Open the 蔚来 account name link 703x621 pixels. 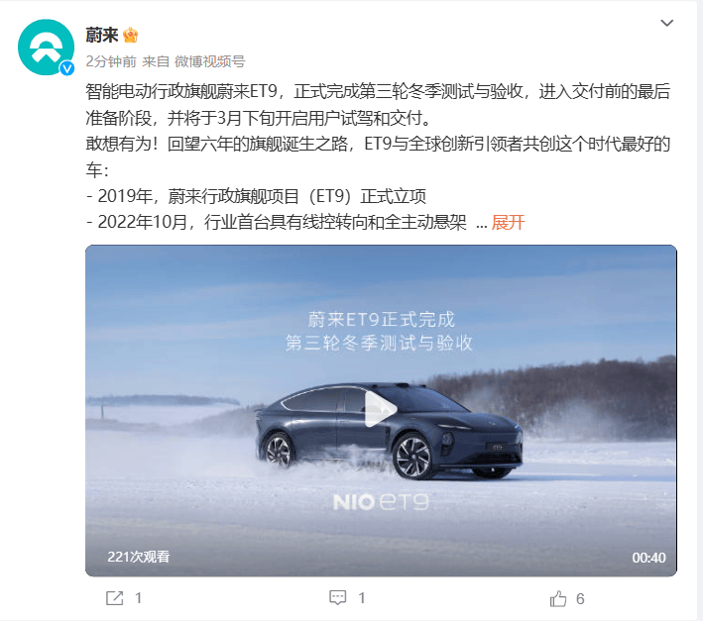point(102,35)
